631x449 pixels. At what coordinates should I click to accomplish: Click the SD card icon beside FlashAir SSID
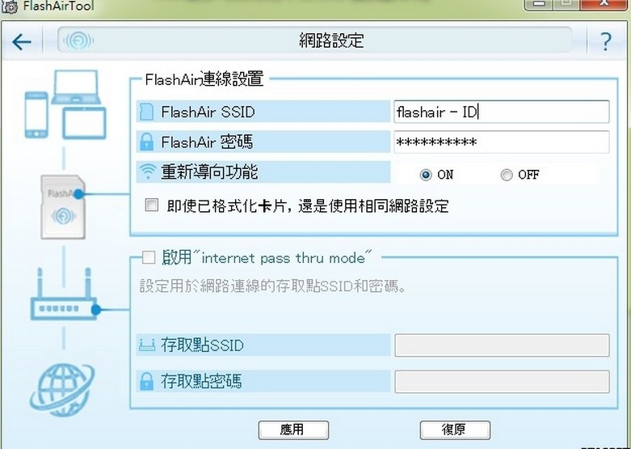[146, 112]
